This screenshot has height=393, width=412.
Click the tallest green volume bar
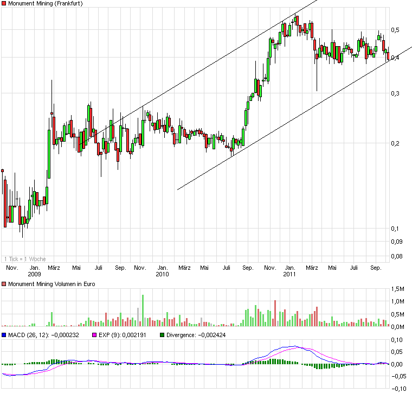[143, 310]
